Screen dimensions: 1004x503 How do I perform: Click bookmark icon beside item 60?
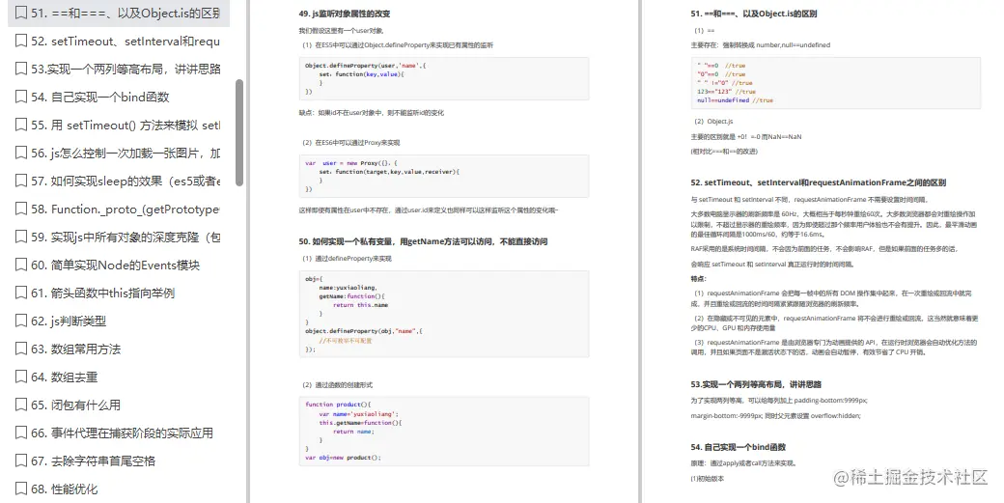click(x=21, y=265)
